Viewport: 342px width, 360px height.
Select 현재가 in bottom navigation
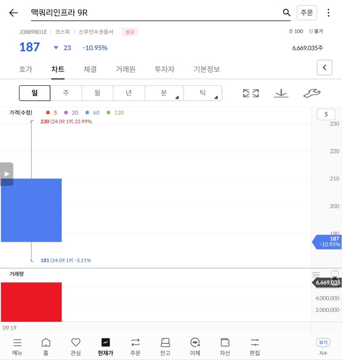click(x=105, y=347)
